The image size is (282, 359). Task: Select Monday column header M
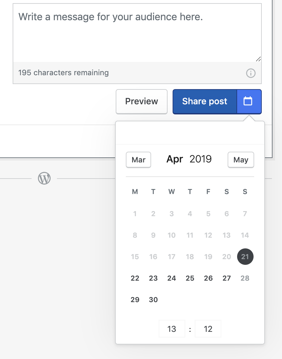coord(135,192)
